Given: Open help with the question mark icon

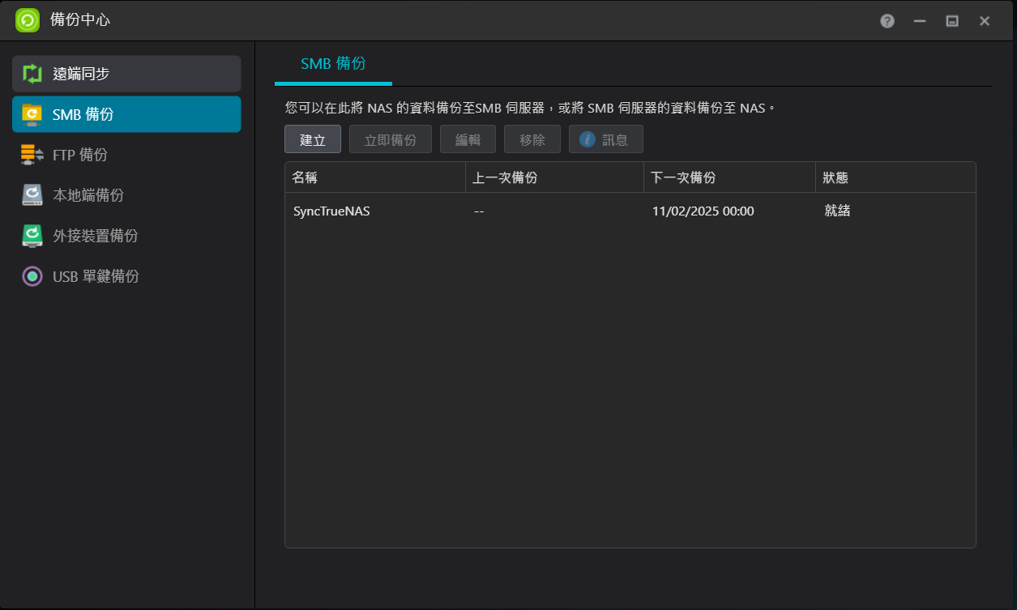Looking at the screenshot, I should [x=887, y=21].
